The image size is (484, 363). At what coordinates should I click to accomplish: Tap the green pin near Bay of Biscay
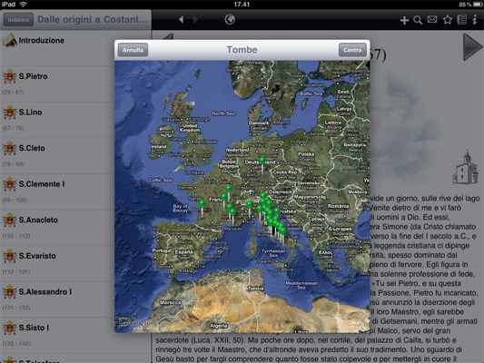(202, 204)
